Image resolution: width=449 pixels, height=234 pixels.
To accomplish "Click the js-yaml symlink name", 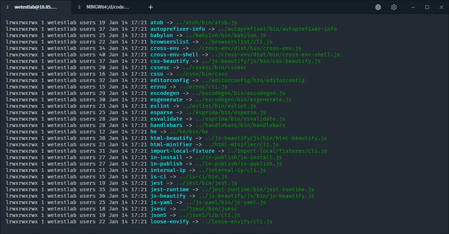I will [161, 202].
